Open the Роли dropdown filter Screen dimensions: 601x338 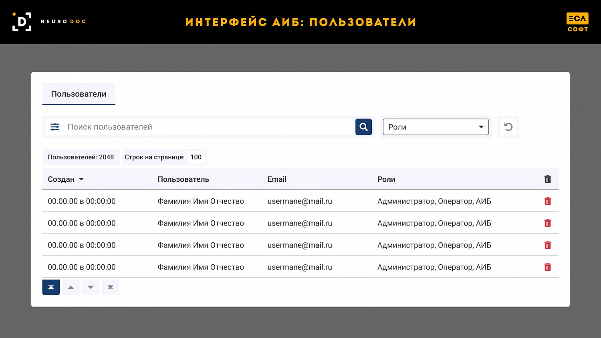tap(436, 127)
